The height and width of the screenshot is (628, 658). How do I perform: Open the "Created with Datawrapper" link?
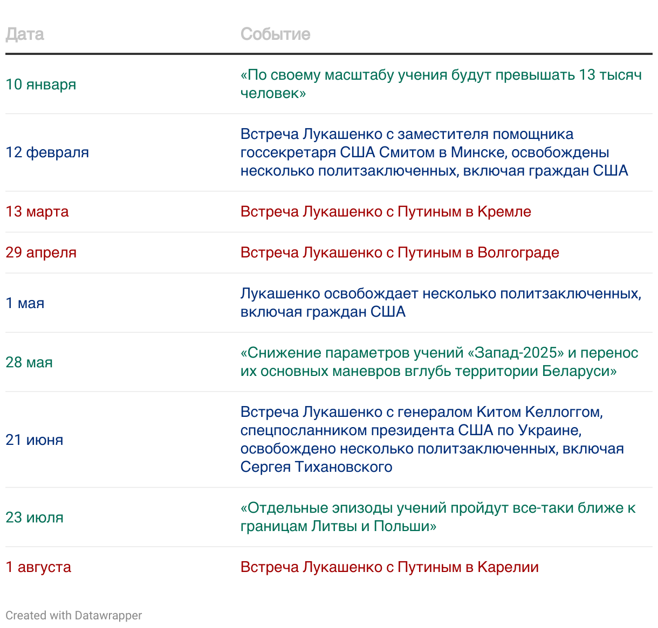(x=73, y=615)
